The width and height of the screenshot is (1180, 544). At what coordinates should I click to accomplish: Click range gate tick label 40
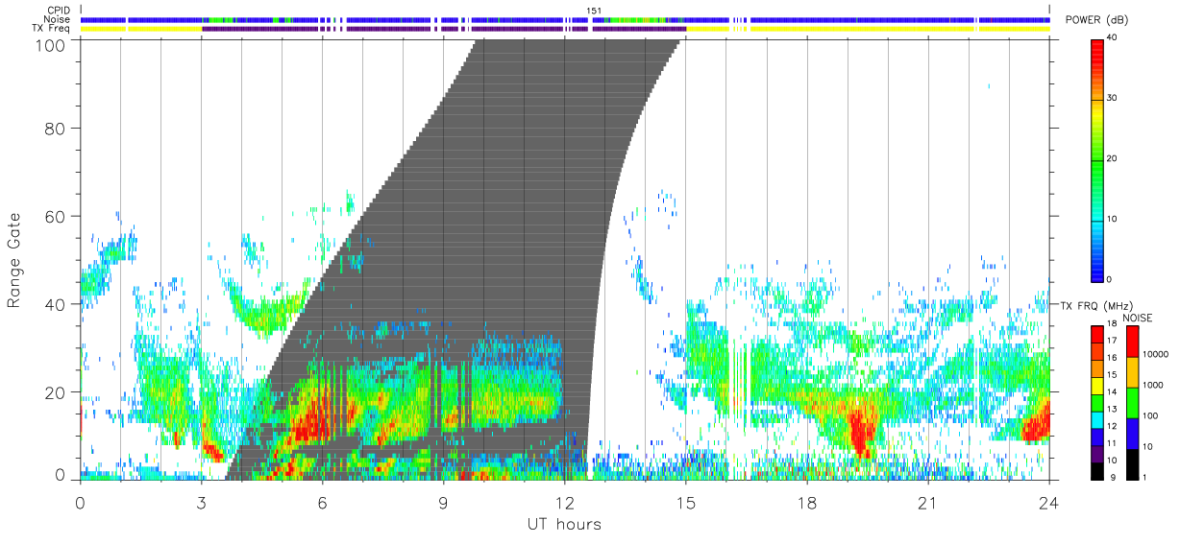coord(54,304)
